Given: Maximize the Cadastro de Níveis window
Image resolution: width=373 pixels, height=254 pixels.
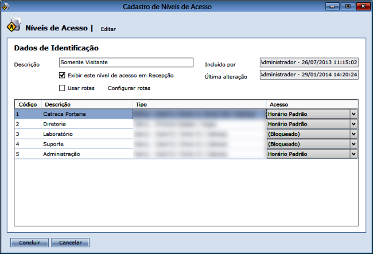Looking at the screenshot, I should [x=347, y=6].
